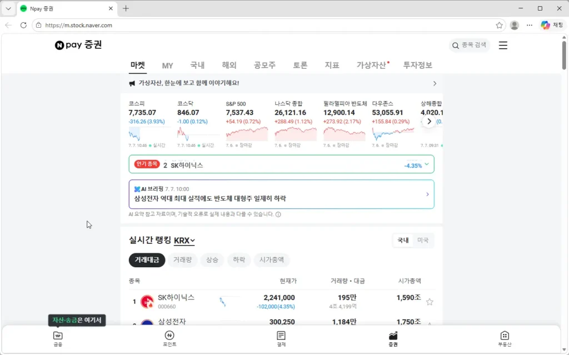Close the Npay 증권 tab

111,8
